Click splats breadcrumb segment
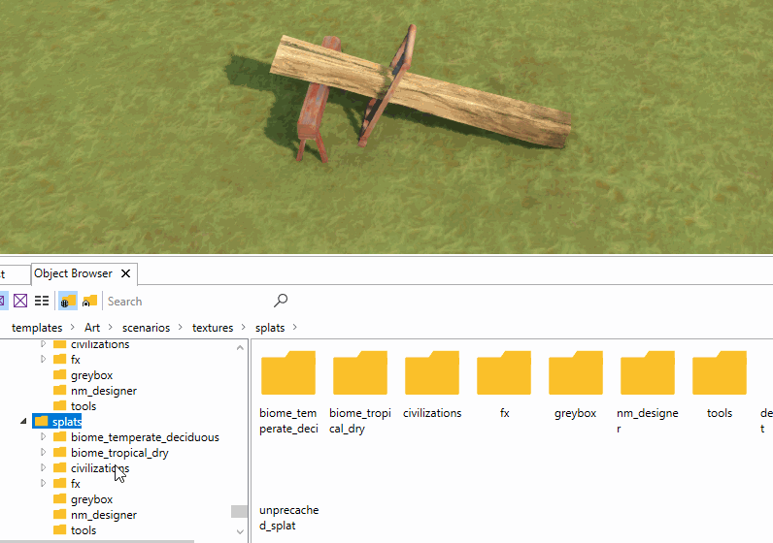 tap(270, 328)
